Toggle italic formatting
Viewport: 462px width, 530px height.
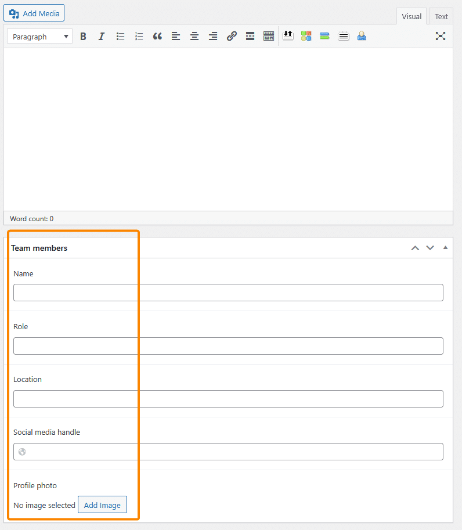102,36
